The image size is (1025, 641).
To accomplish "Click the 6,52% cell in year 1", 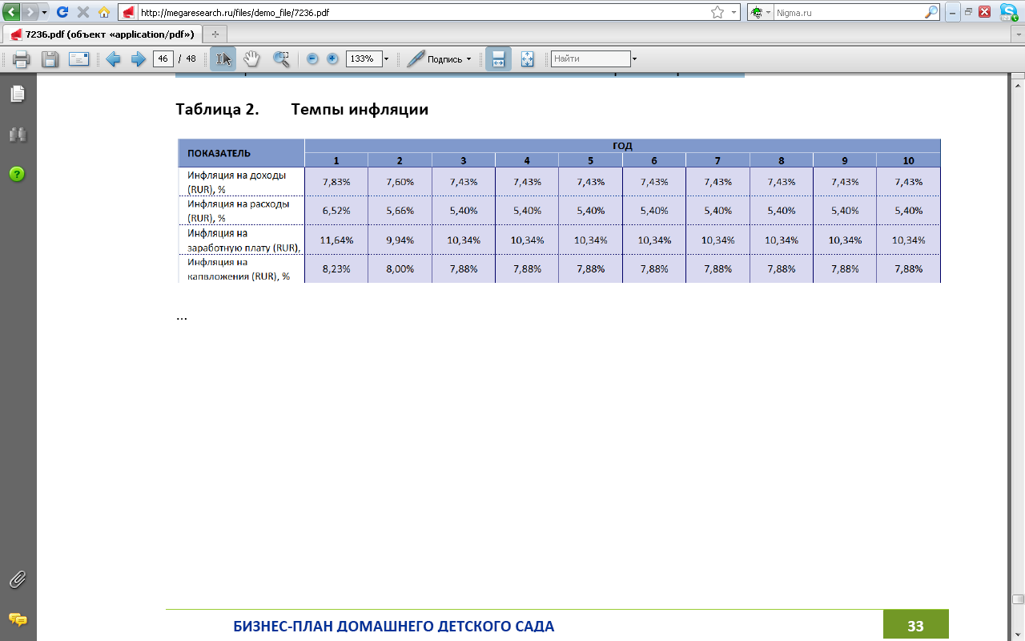I will (x=336, y=211).
